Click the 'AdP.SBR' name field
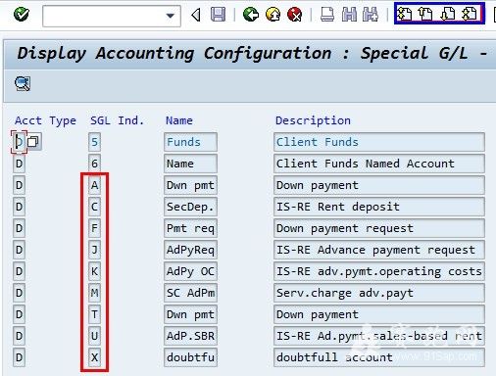 click(190, 336)
